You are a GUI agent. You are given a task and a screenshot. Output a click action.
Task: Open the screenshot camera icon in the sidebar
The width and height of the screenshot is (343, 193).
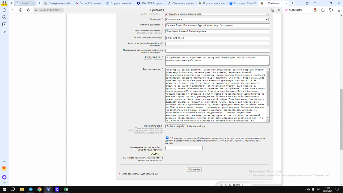tap(4, 32)
